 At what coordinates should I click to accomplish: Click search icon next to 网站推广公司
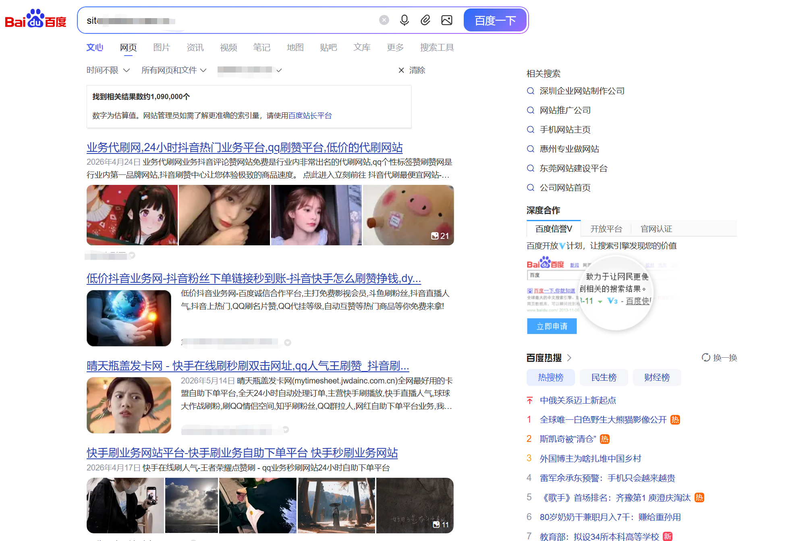[x=531, y=110]
